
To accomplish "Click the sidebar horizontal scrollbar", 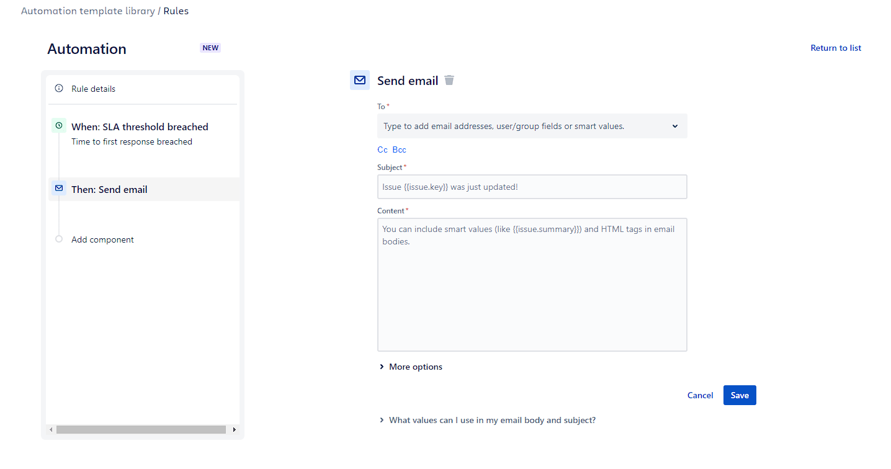I will pos(142,429).
